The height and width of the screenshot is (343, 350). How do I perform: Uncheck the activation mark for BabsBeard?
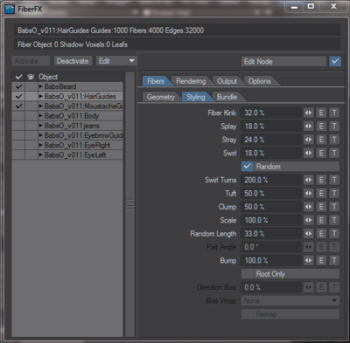(x=18, y=86)
